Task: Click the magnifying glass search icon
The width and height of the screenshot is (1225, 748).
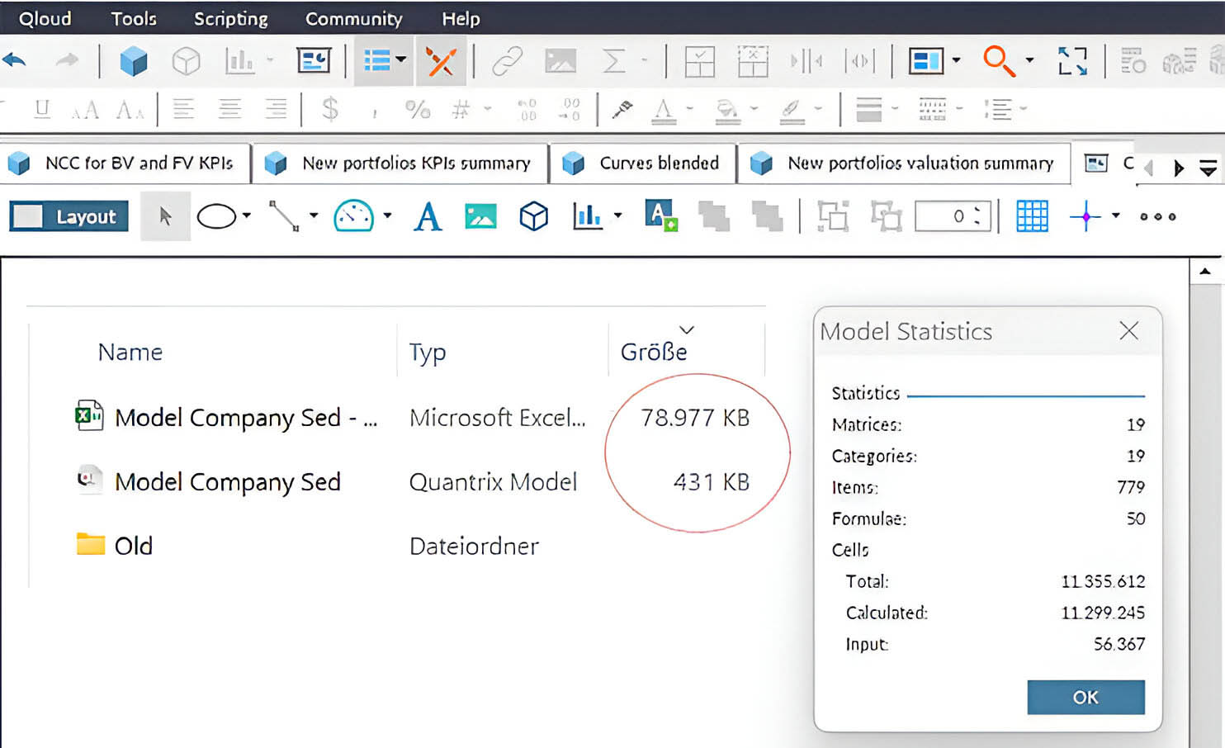Action: point(998,60)
